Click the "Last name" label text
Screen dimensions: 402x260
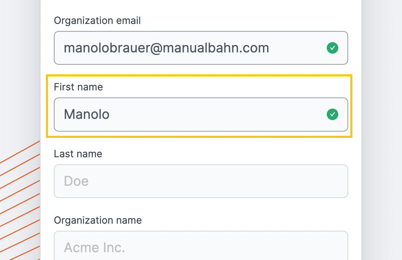78,154
